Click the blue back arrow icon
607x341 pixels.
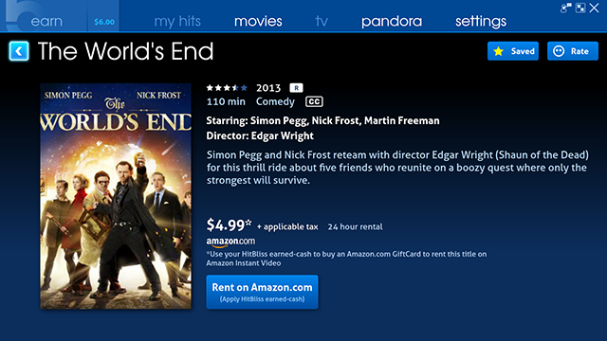pyautogui.click(x=19, y=51)
